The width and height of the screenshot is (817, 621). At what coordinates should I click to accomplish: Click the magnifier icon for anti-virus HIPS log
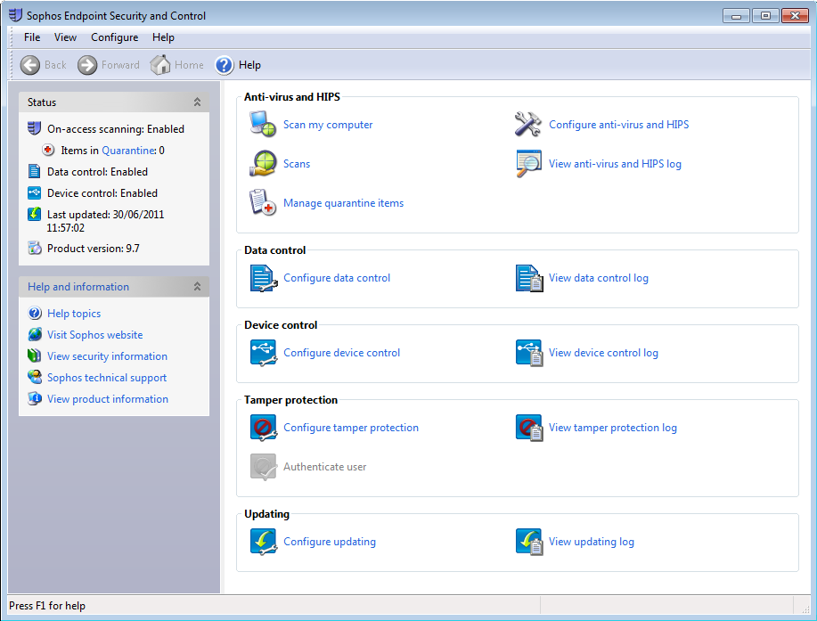[527, 164]
